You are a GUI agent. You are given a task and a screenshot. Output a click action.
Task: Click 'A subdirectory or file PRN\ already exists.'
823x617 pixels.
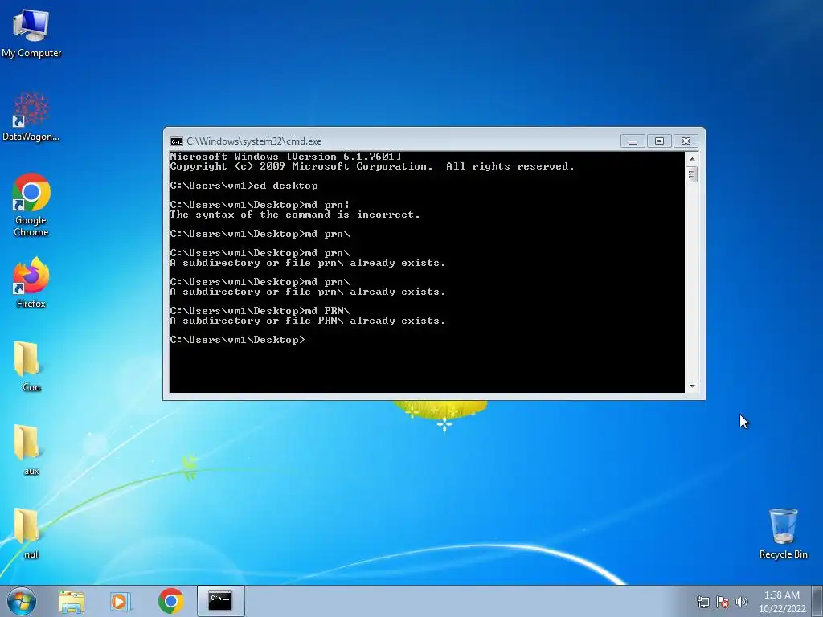coord(308,321)
